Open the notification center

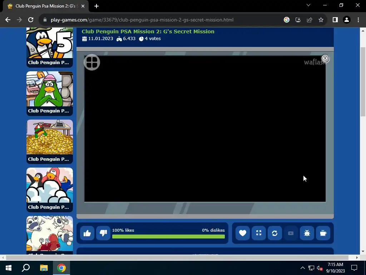(x=354, y=268)
